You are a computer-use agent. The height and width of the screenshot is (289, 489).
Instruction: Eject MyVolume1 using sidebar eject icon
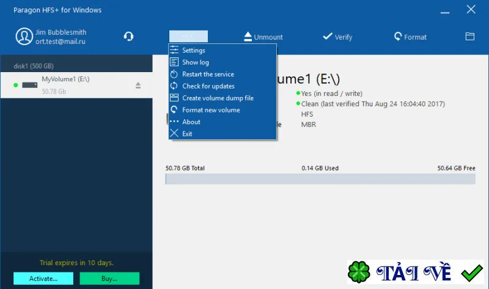point(138,86)
